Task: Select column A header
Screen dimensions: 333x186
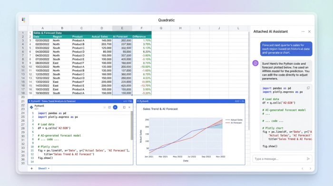Action: 43,28
